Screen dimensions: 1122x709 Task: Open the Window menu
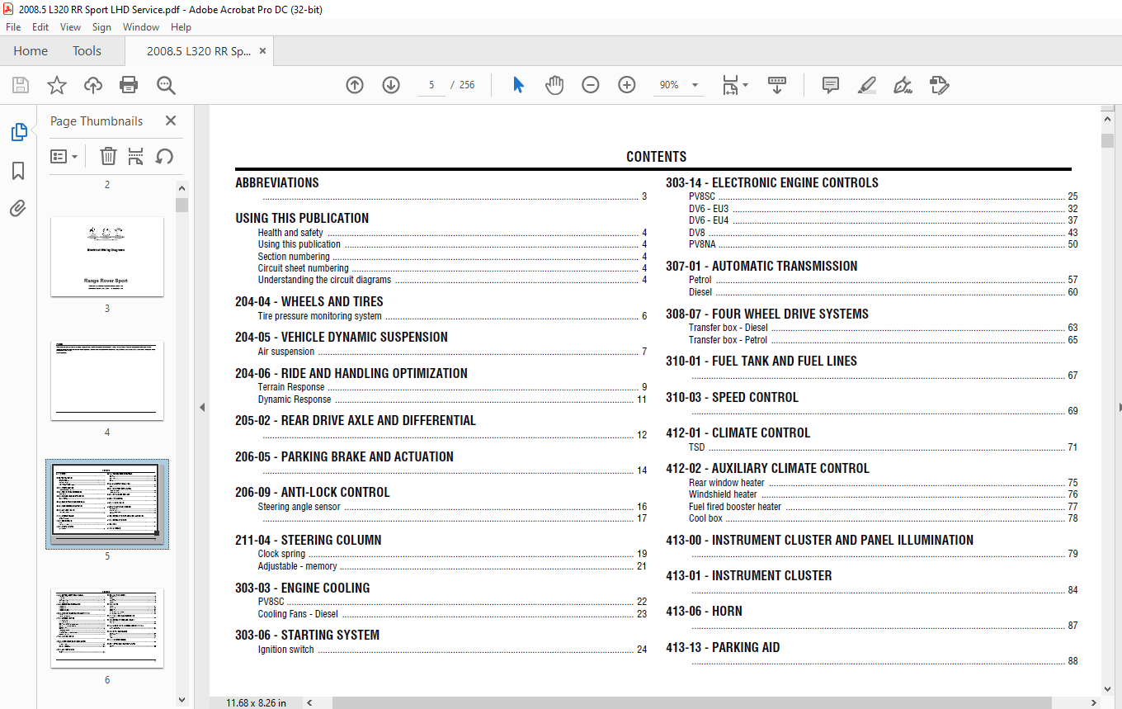[141, 27]
